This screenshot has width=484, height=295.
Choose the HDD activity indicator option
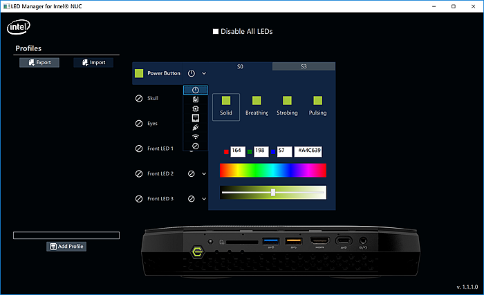[x=196, y=99]
